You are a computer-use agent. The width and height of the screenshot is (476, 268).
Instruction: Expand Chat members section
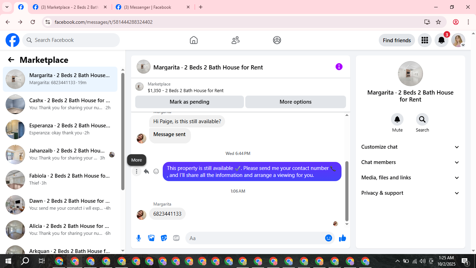click(x=410, y=162)
